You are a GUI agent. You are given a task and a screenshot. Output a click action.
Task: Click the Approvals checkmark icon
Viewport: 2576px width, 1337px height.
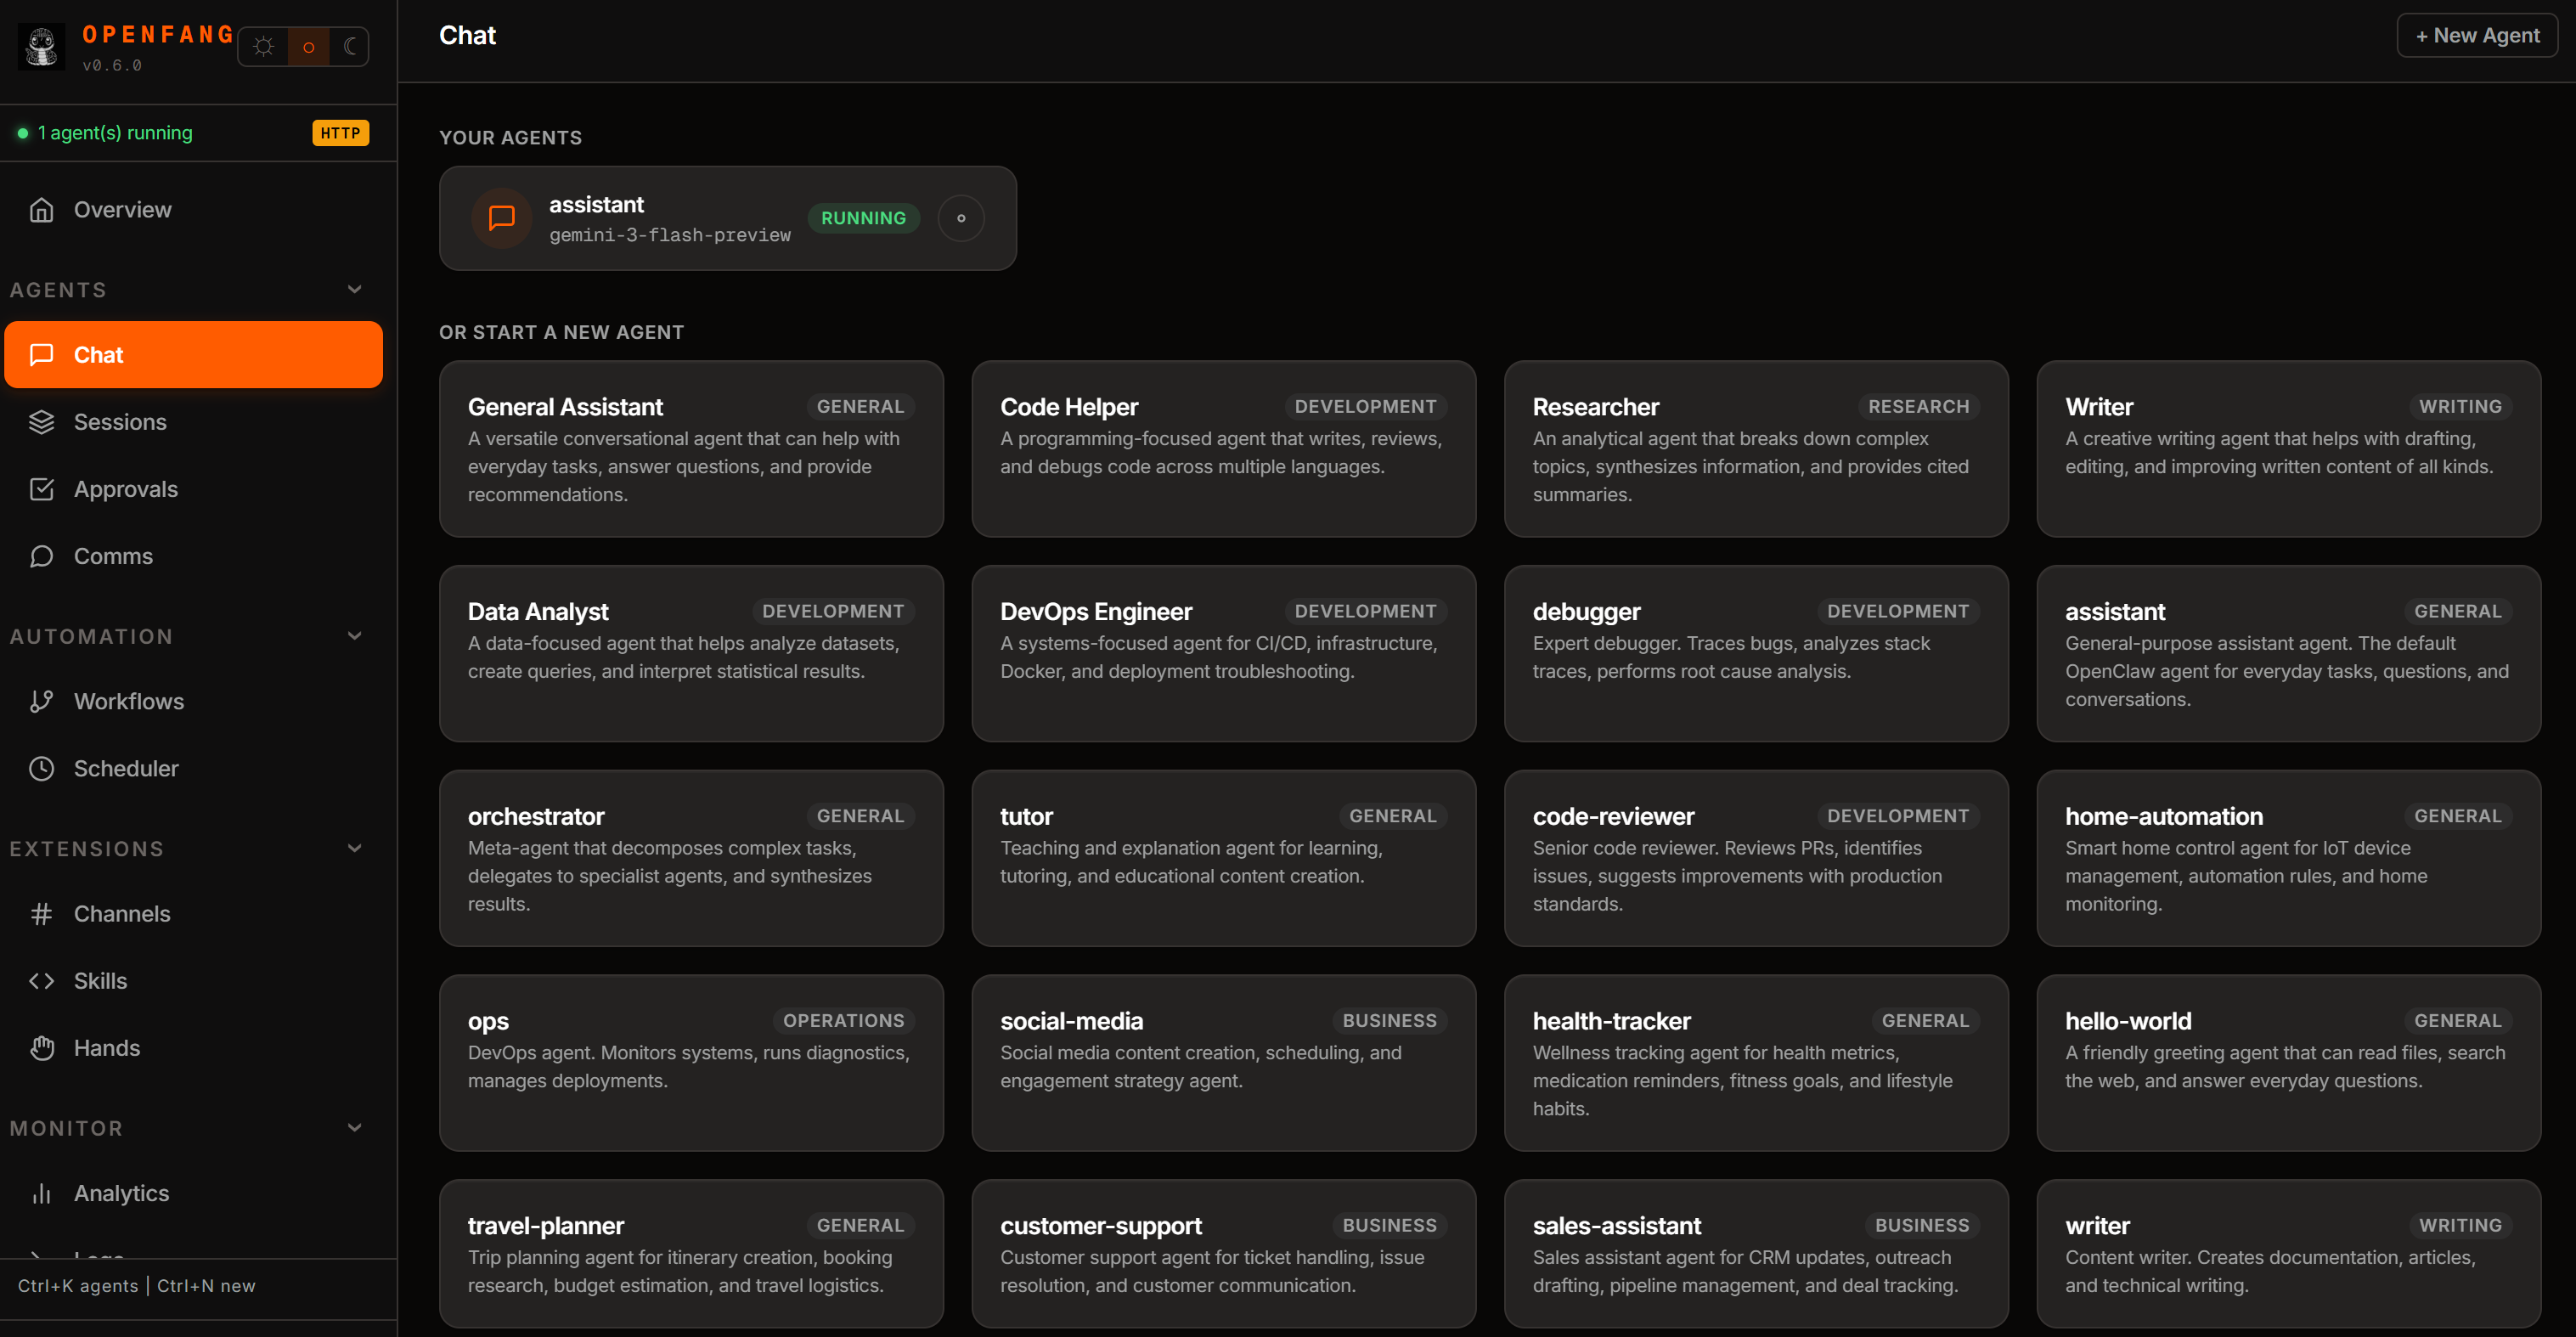click(41, 489)
